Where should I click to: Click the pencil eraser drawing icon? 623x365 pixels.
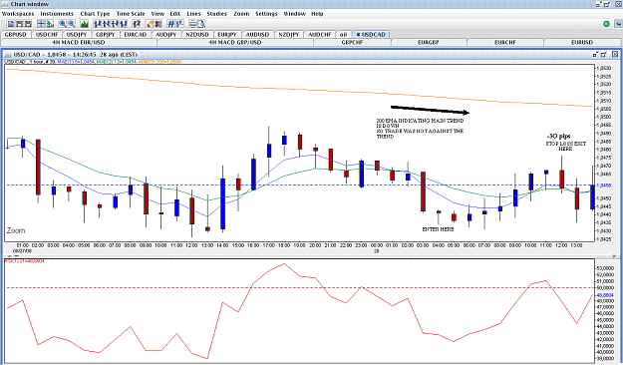coord(149,24)
